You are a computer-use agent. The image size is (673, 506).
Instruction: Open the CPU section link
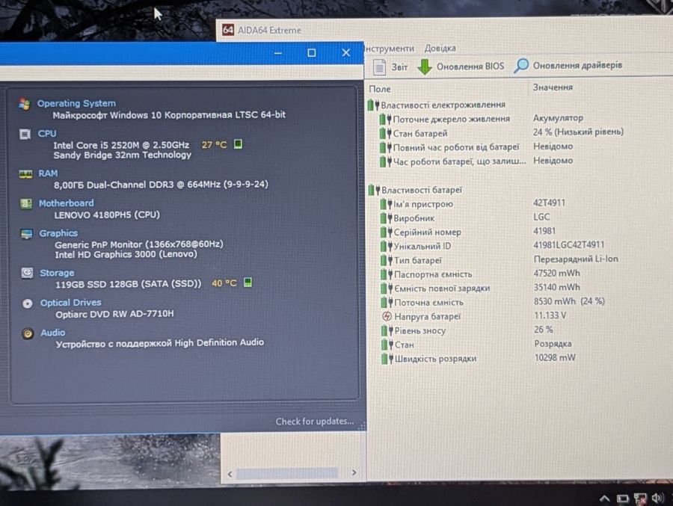[47, 134]
